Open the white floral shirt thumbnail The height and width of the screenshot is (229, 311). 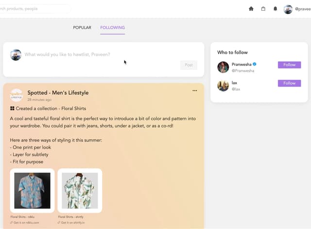point(80,191)
